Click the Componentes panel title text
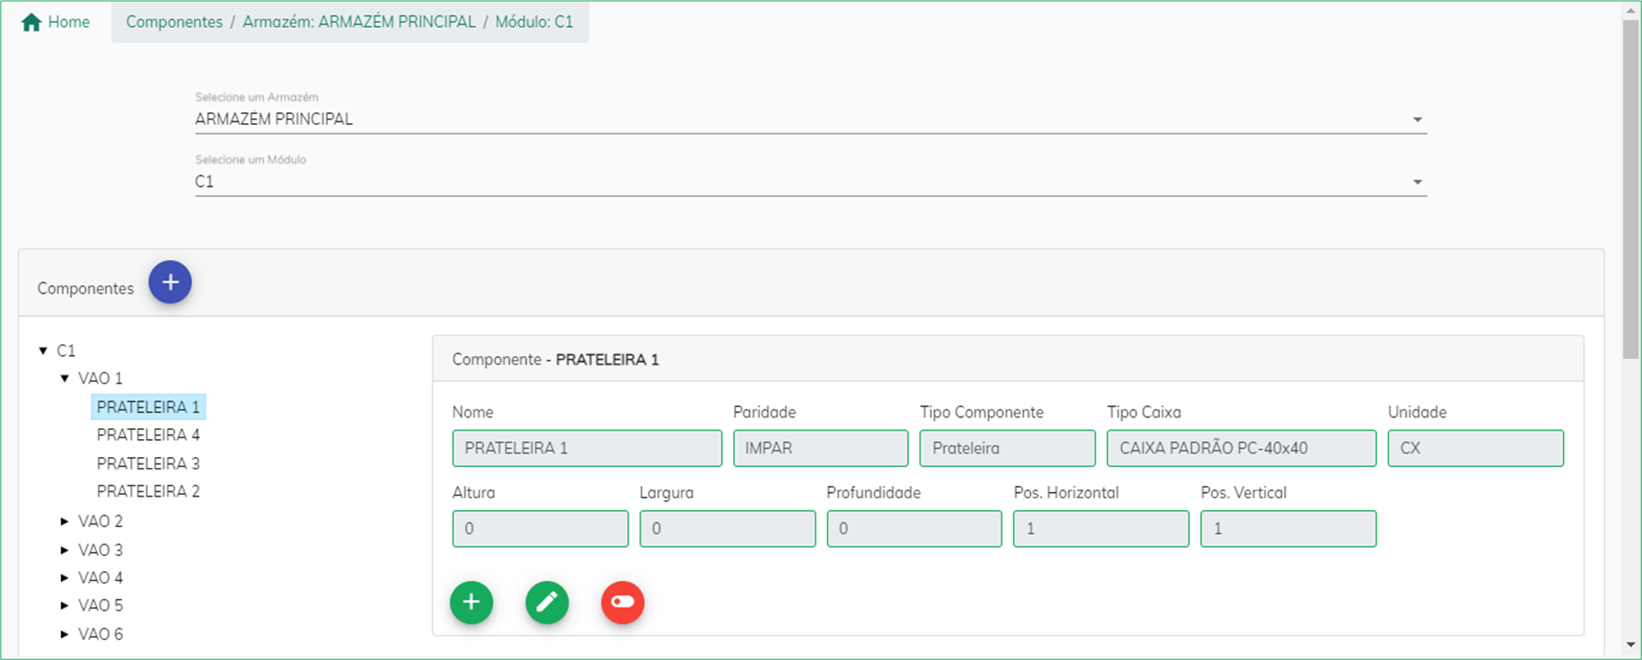Viewport: 1642px width, 660px height. pyautogui.click(x=85, y=288)
